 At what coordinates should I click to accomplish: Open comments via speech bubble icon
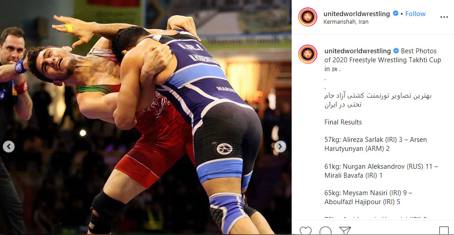pos(325,231)
